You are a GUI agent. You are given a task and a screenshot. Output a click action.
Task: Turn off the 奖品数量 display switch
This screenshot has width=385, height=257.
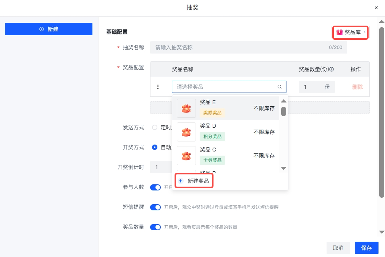click(x=155, y=227)
